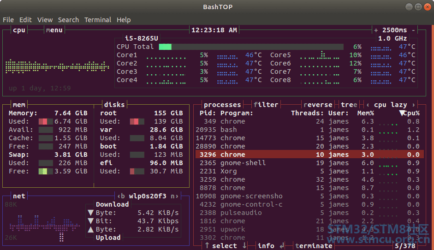Click the 1.0 GHz frequency label

392,38
